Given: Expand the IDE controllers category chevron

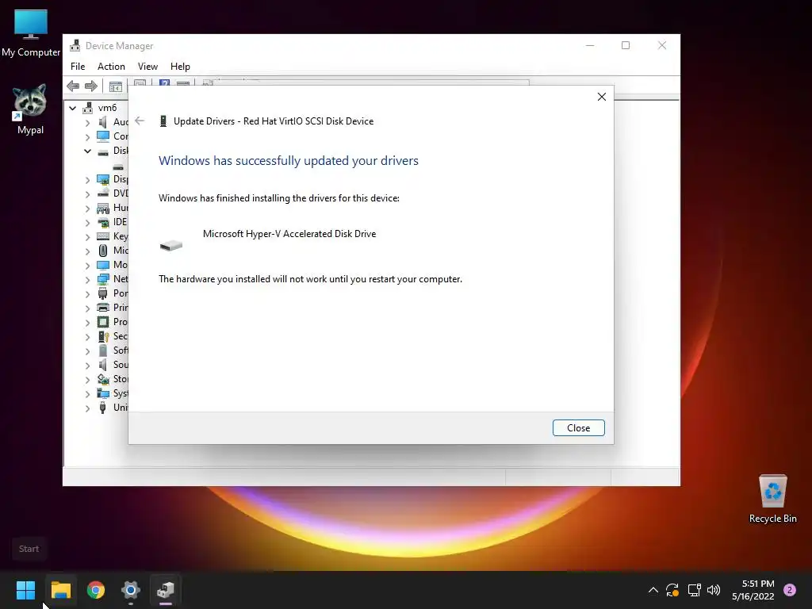Looking at the screenshot, I should coord(87,223).
